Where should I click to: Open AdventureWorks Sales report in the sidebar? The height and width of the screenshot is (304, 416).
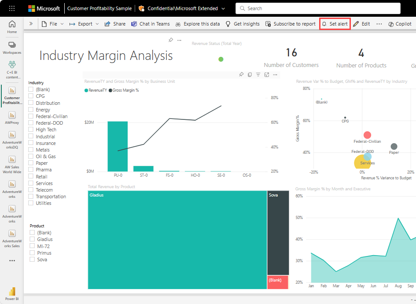12,239
